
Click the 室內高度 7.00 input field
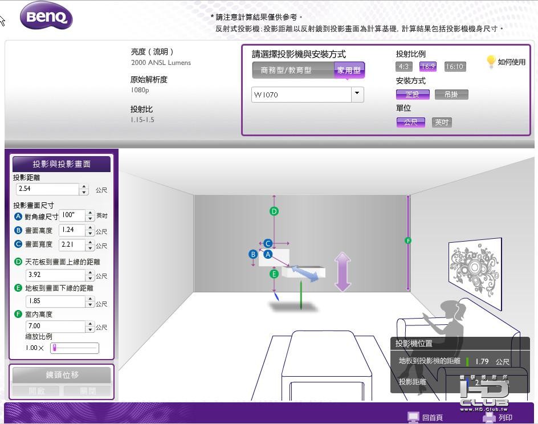56,326
